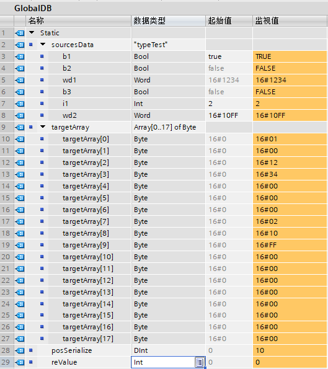Select the monitor value cell 16#FF

click(x=290, y=245)
